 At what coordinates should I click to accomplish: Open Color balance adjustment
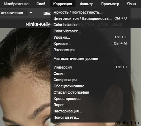91,25
